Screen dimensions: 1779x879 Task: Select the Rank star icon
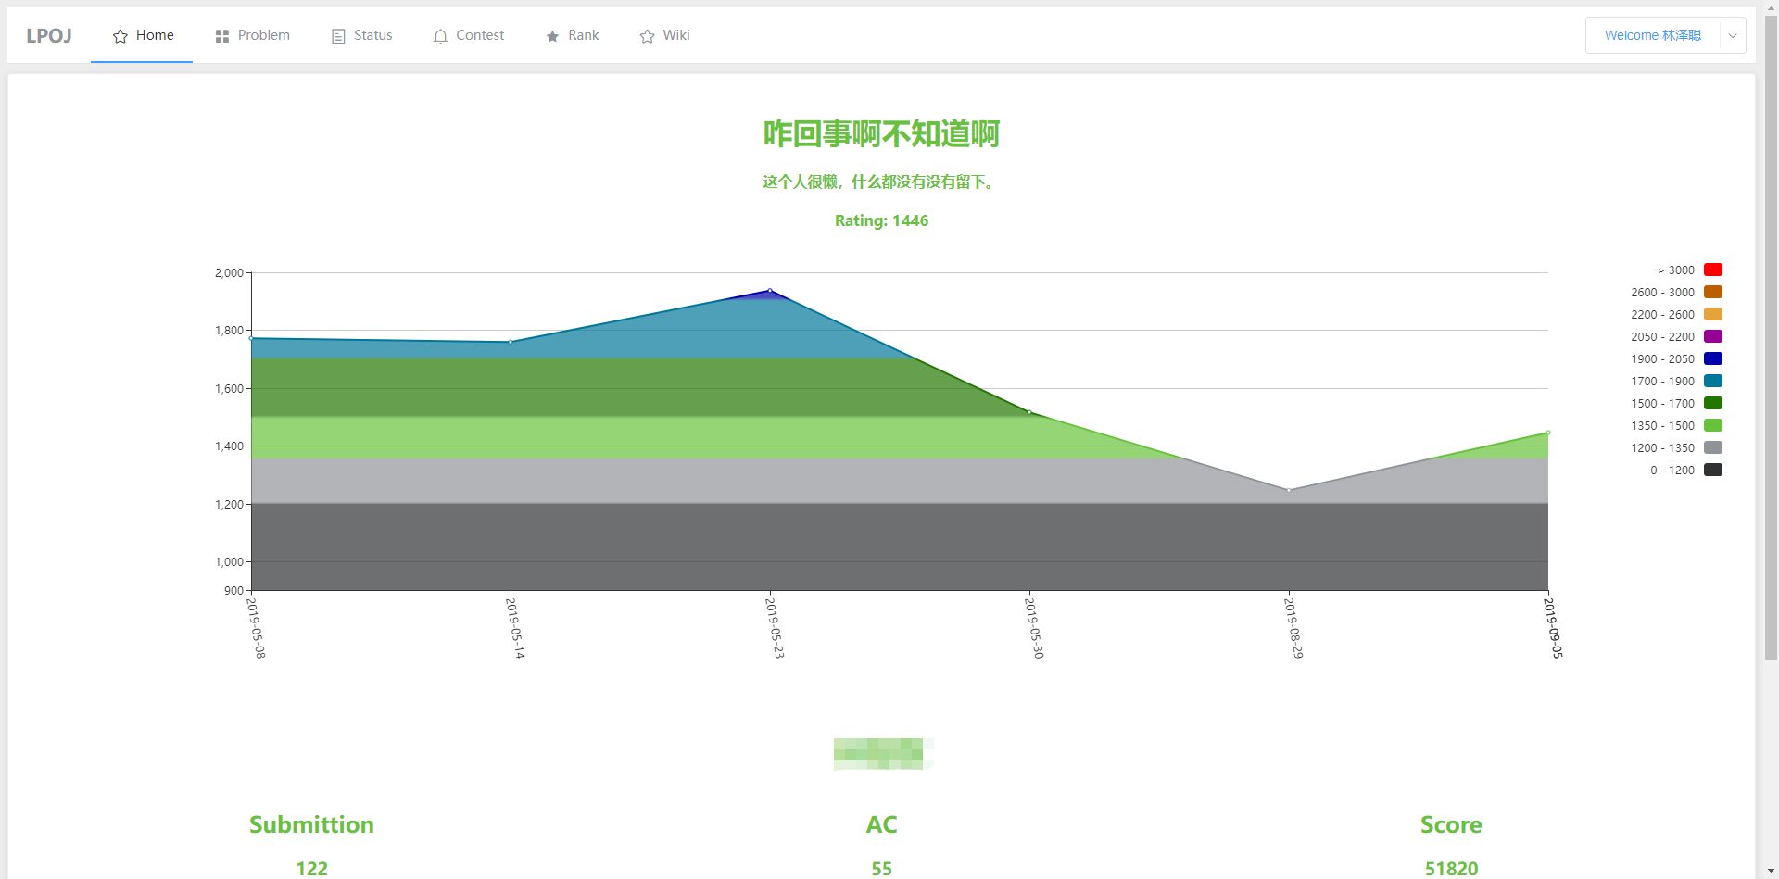(x=550, y=35)
